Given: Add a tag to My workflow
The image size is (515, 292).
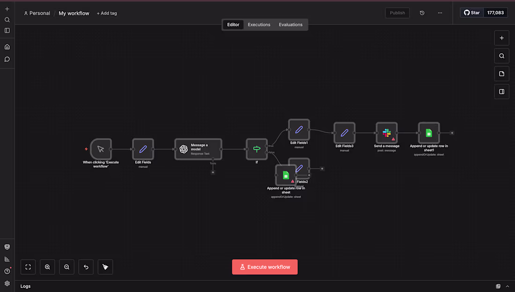Looking at the screenshot, I should tap(107, 13).
